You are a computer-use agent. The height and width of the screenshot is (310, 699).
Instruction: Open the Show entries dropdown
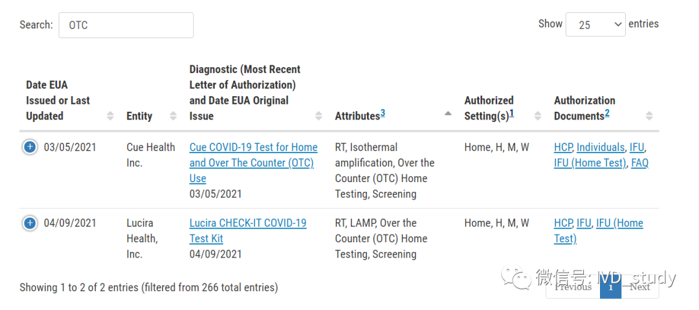tap(595, 25)
